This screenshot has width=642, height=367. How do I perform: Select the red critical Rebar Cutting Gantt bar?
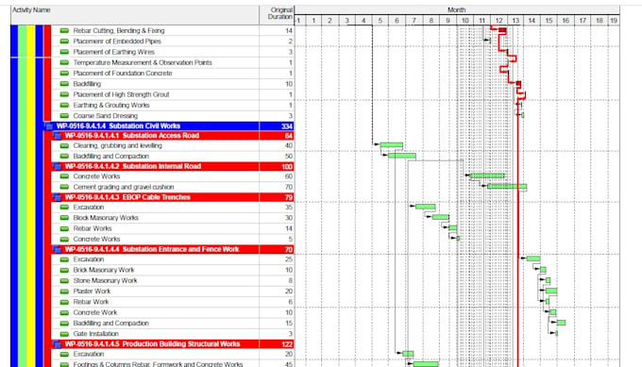502,30
